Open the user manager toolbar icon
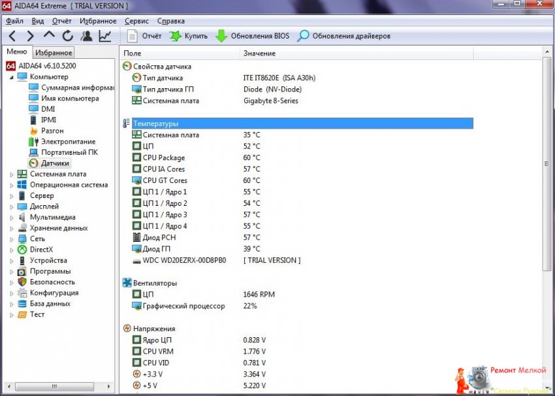555x396 pixels. tap(86, 36)
